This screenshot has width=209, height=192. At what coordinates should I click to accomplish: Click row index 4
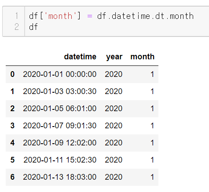click(x=12, y=143)
